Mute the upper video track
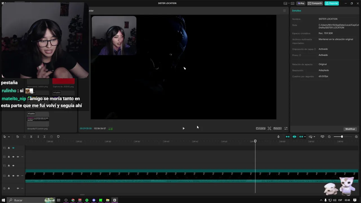Image resolution: width=361 pixels, height=203 pixels. (x=18, y=157)
